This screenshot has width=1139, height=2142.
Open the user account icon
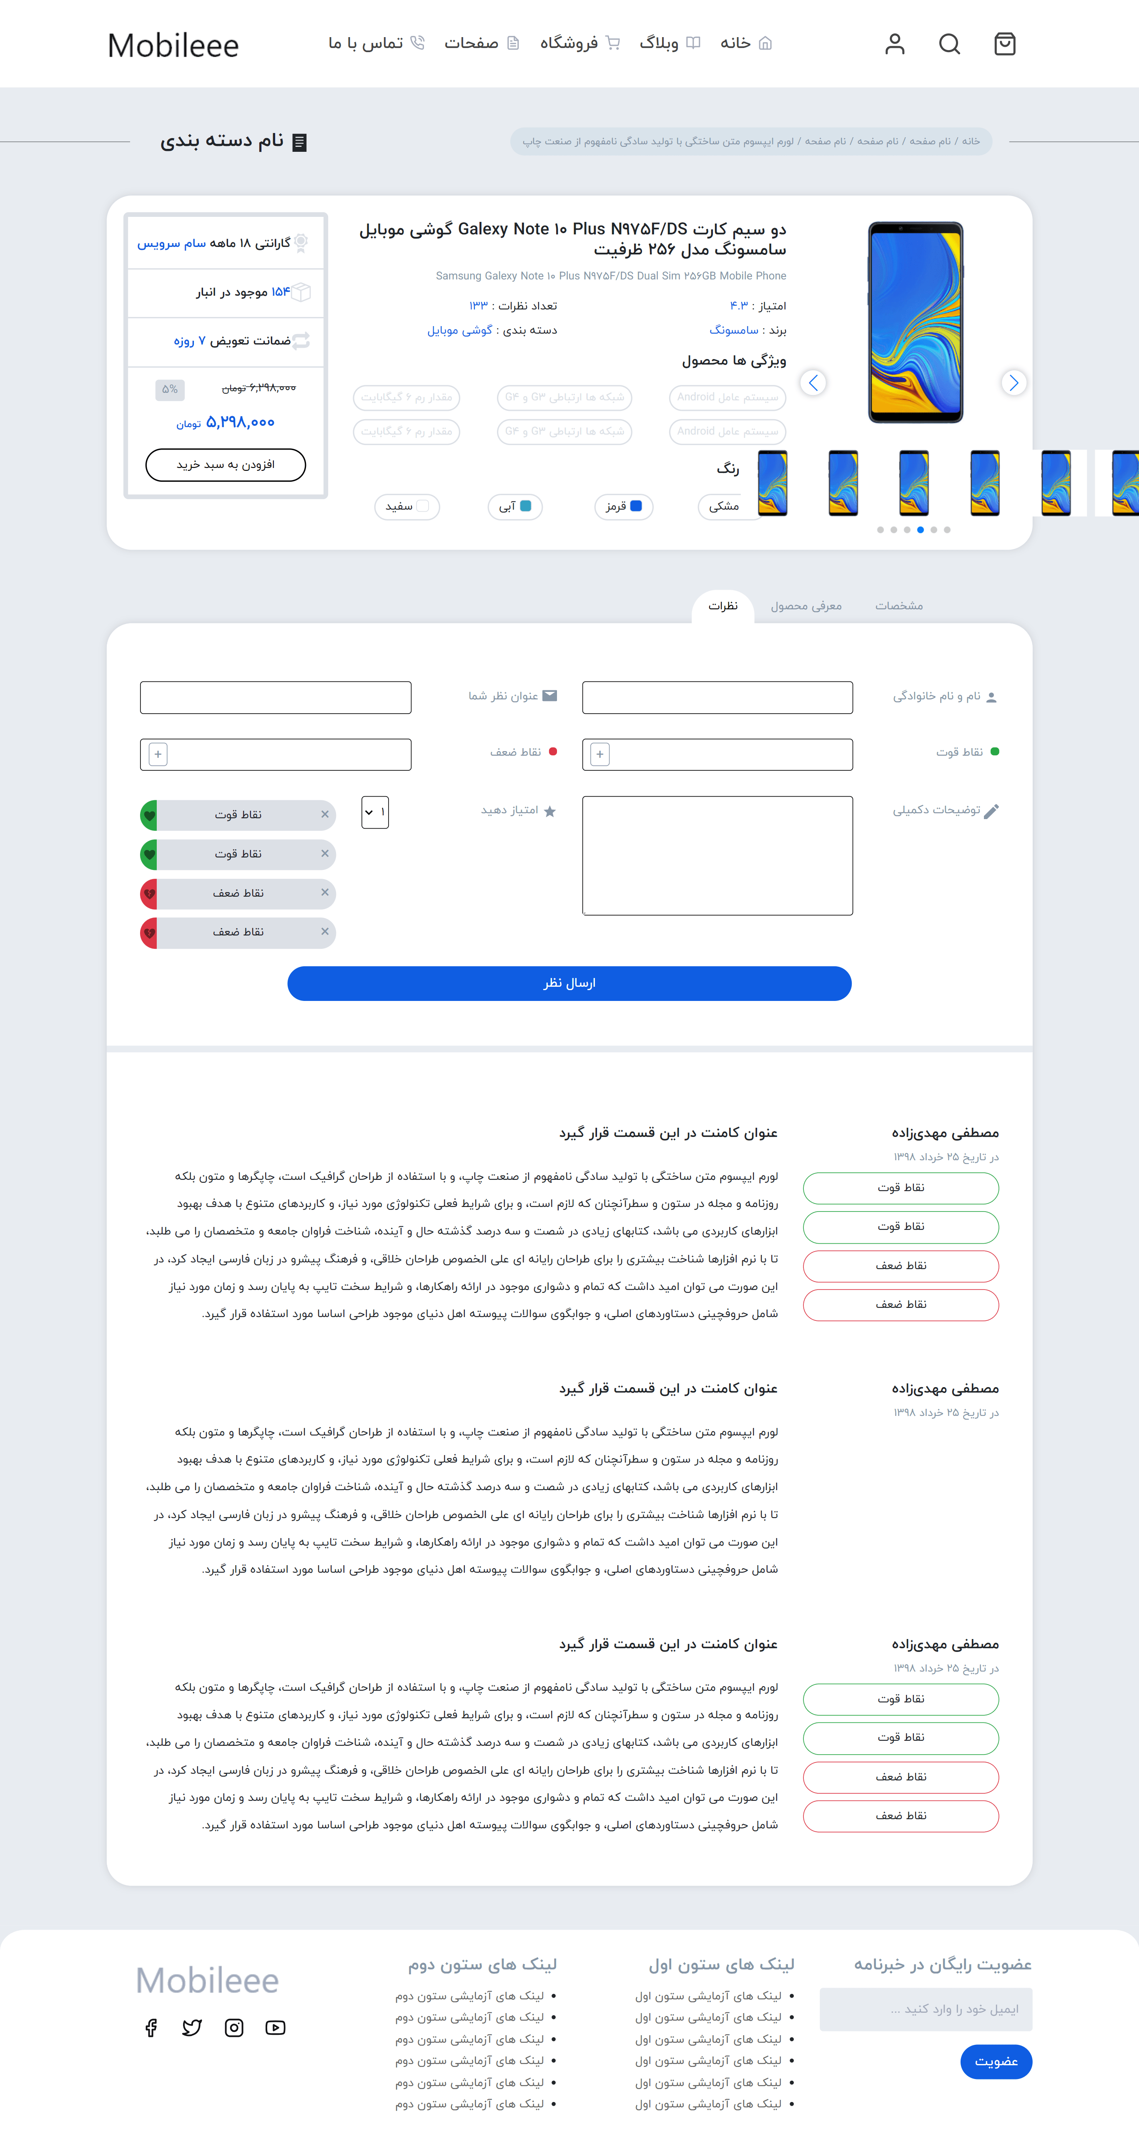[x=895, y=44]
